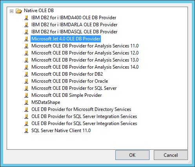The height and width of the screenshot is (167, 195).
Task: Click the MSDataShape provider icon
Action: click(26, 102)
